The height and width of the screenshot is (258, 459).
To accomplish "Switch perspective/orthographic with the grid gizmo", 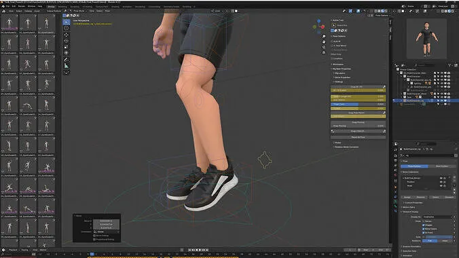I will tap(324, 53).
